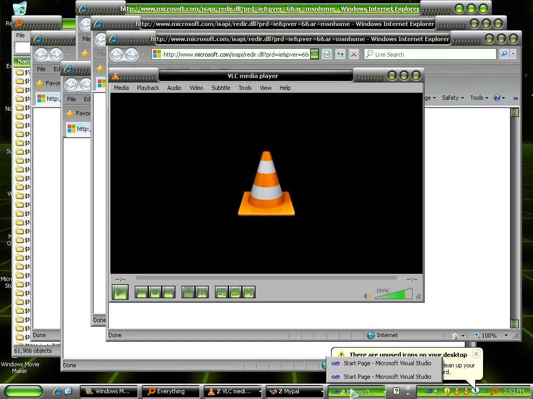The image size is (533, 399).
Task: Toggle VLC random shuffle button
Action: (249, 292)
